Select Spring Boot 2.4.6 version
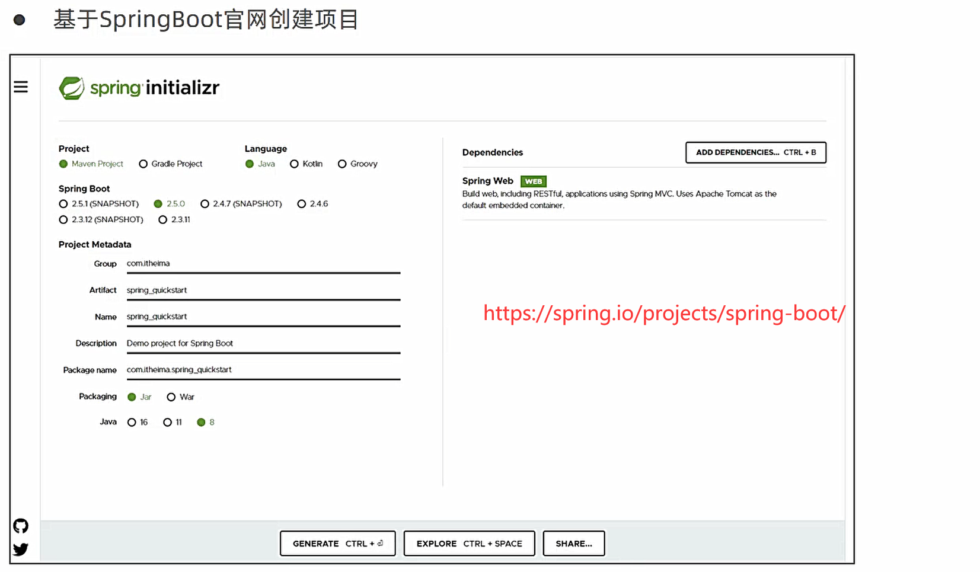Viewport: 980px width, 572px height. [302, 204]
